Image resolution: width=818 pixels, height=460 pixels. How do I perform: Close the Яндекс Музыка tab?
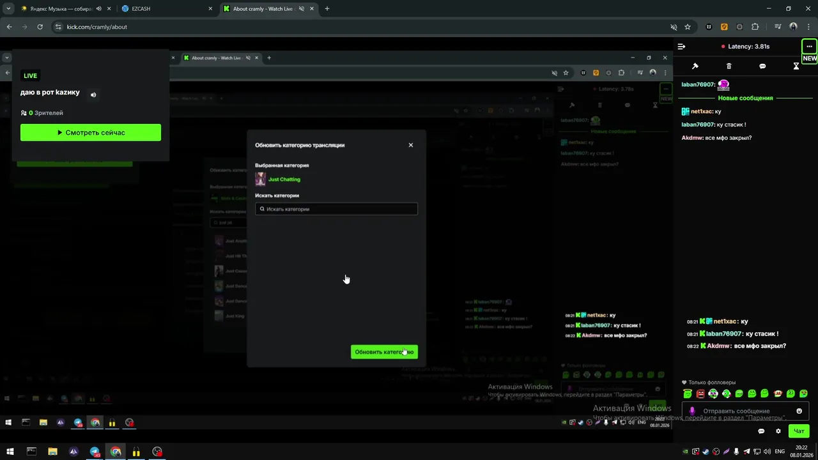click(x=108, y=9)
